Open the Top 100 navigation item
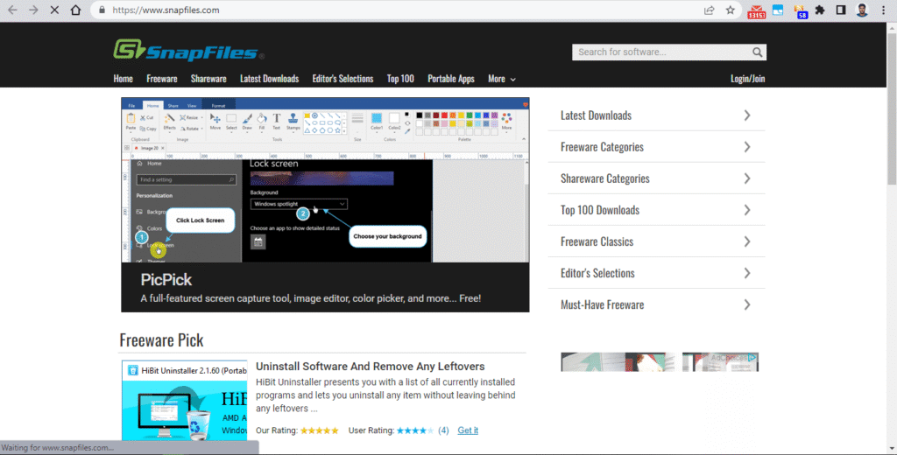This screenshot has height=455, width=897. (400, 79)
